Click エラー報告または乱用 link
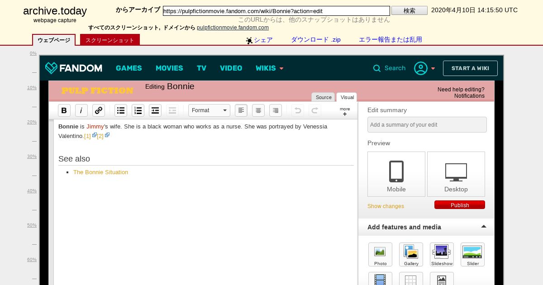The height and width of the screenshot is (285, 543). [x=391, y=40]
